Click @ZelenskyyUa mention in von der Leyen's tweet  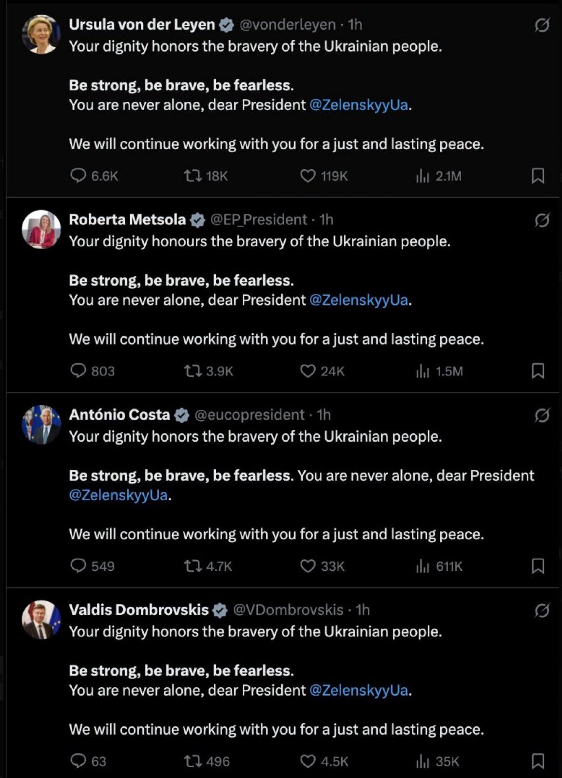359,105
